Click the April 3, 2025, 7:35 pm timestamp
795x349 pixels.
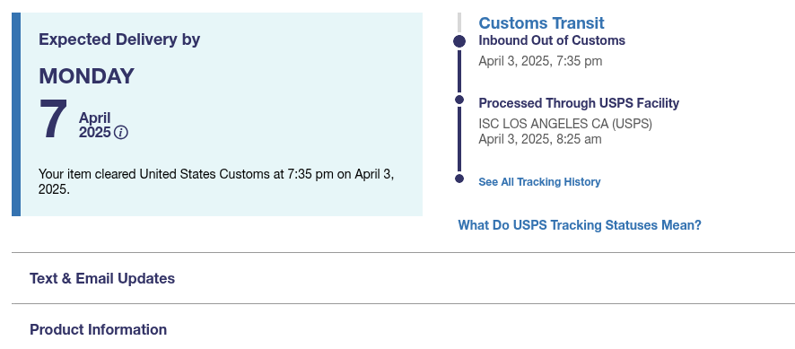pos(540,61)
